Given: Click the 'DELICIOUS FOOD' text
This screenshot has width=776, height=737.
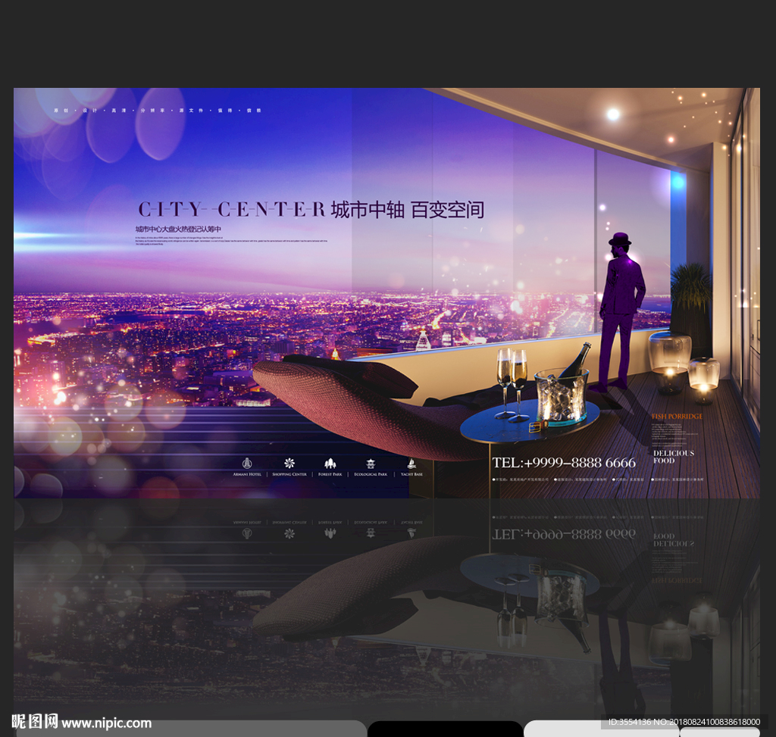Looking at the screenshot, I should click(x=674, y=457).
